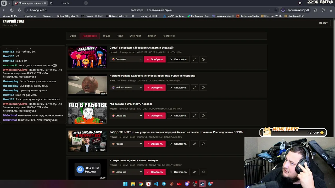Open Discord from the taskbar

pos(187,184)
